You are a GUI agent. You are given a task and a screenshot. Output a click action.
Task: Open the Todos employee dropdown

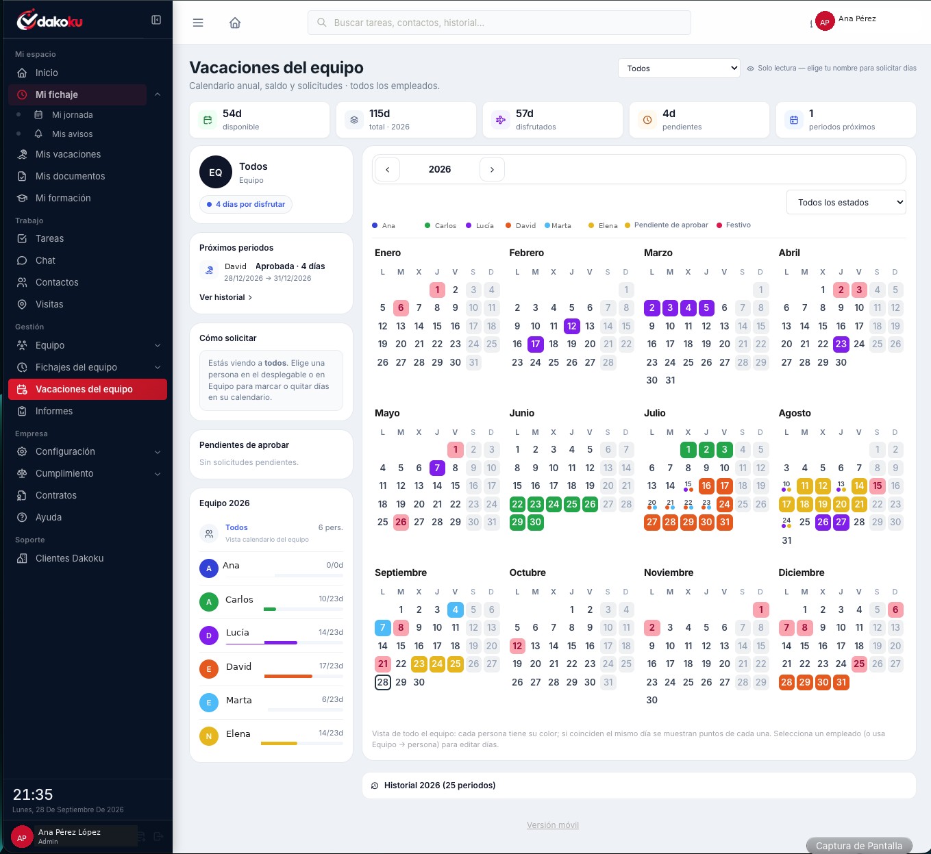679,68
